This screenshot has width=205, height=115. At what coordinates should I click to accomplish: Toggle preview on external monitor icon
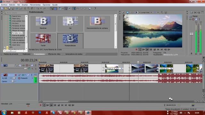(127, 12)
